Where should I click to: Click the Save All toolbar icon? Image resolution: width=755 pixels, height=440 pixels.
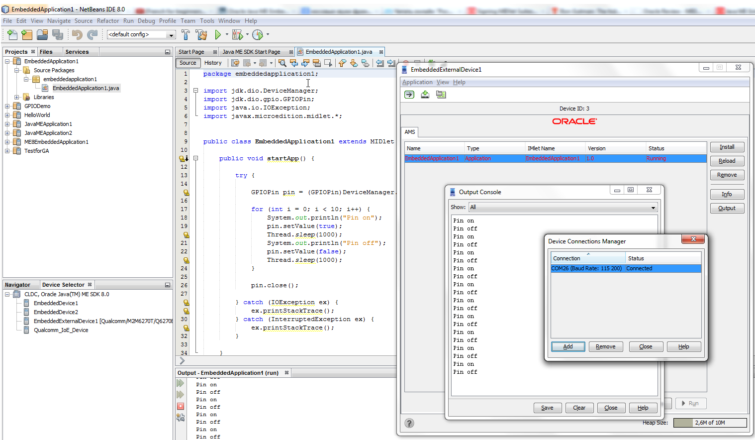58,35
